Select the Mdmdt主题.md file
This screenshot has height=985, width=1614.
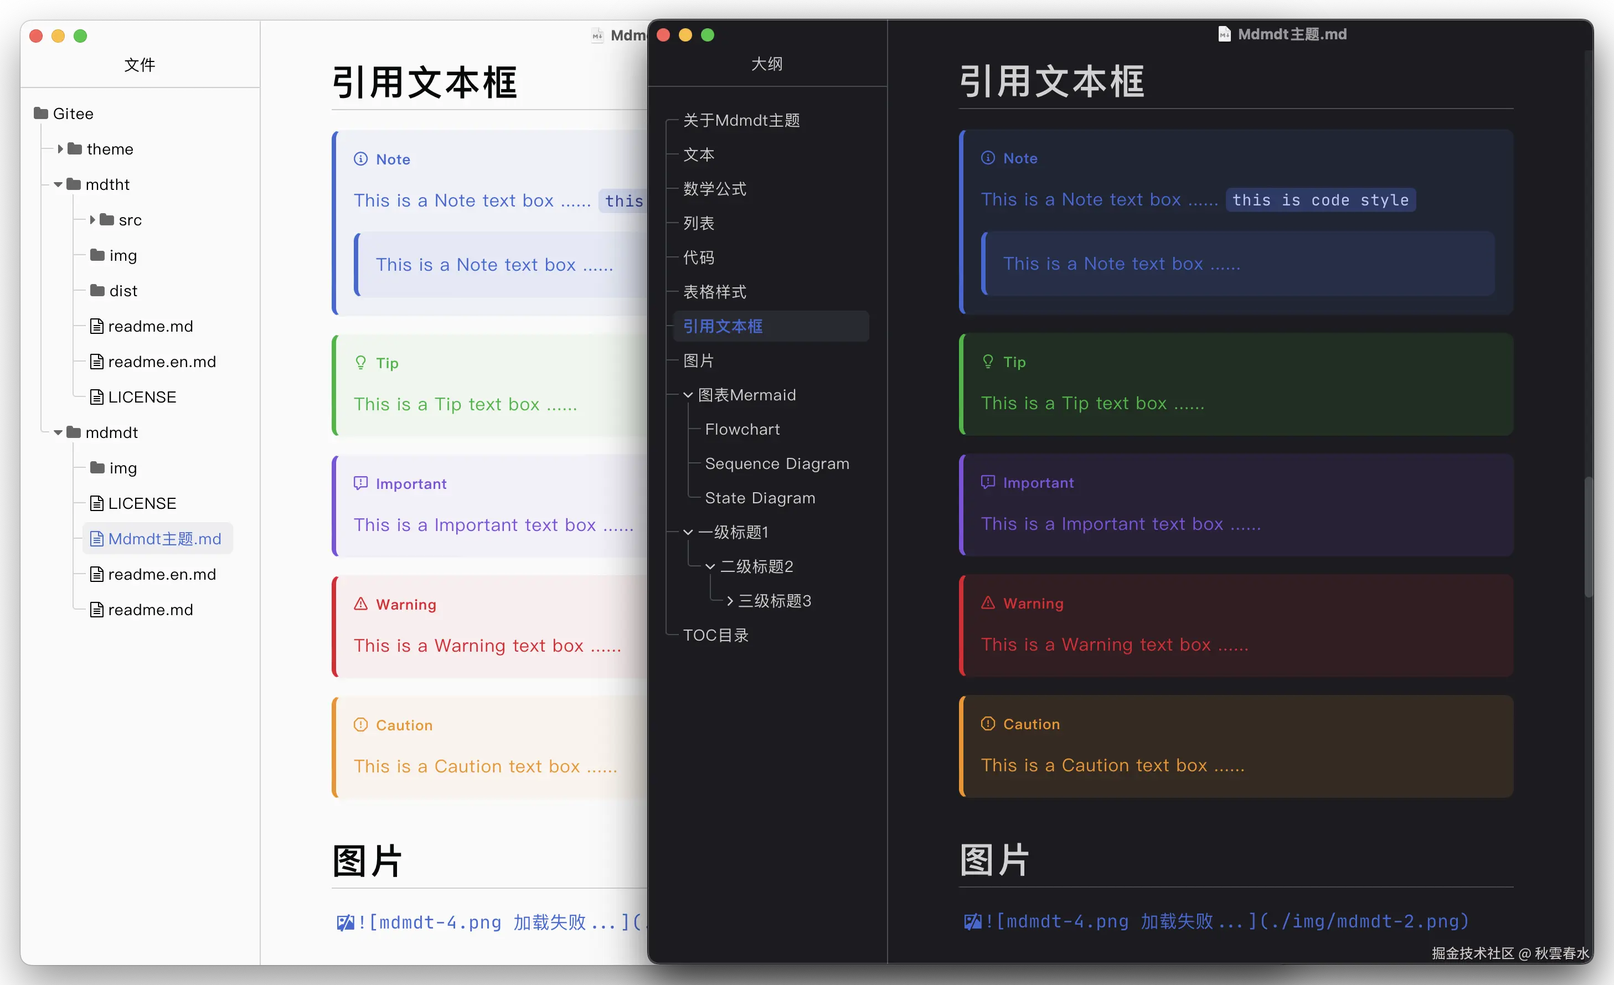coord(164,538)
